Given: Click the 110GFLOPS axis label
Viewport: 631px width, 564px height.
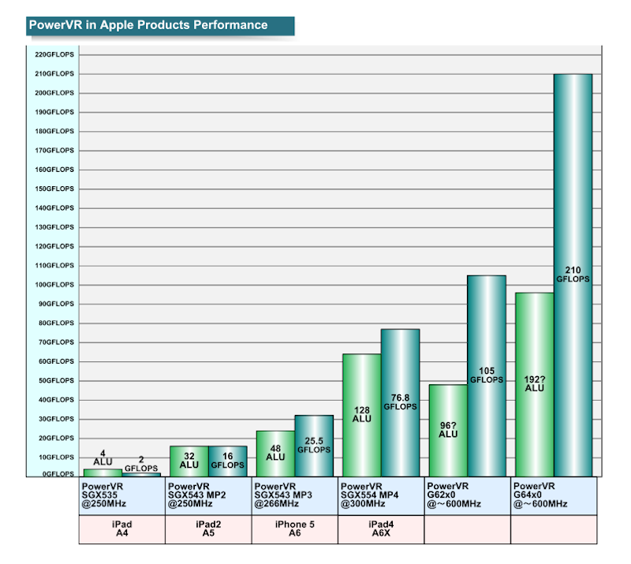Looking at the screenshot, I should pos(54,265).
